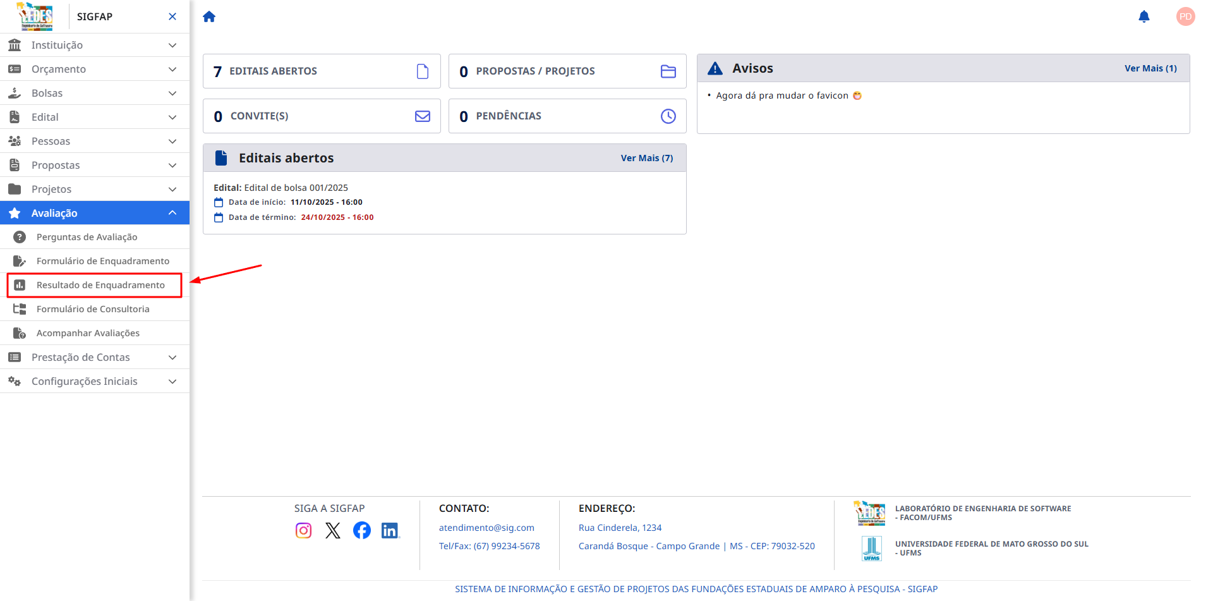This screenshot has width=1213, height=601.
Task: Click the Facebook icon in footer
Action: click(362, 530)
